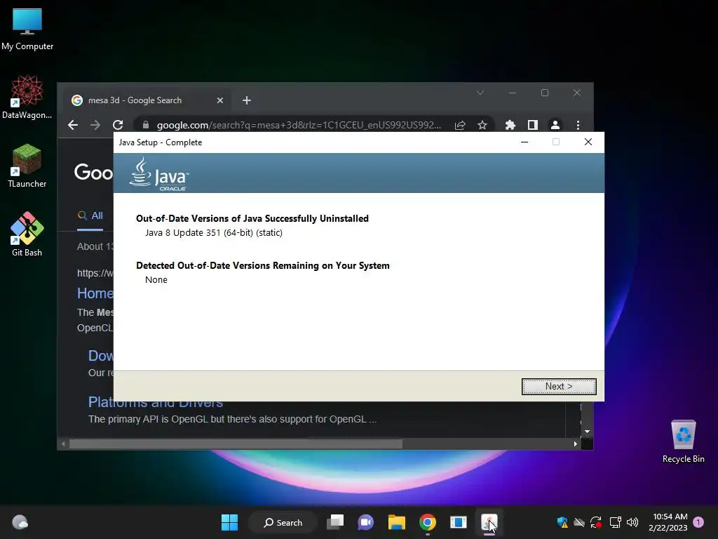Screen dimensions: 718x539
Task: Go back in Chrome browser
Action: 73,125
